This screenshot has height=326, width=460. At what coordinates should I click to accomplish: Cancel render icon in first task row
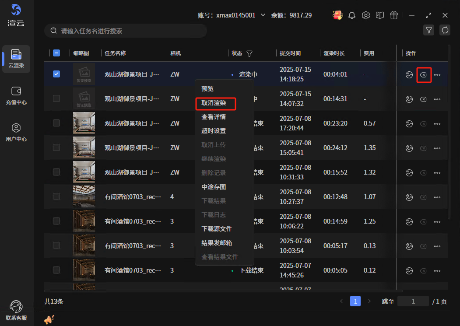423,75
